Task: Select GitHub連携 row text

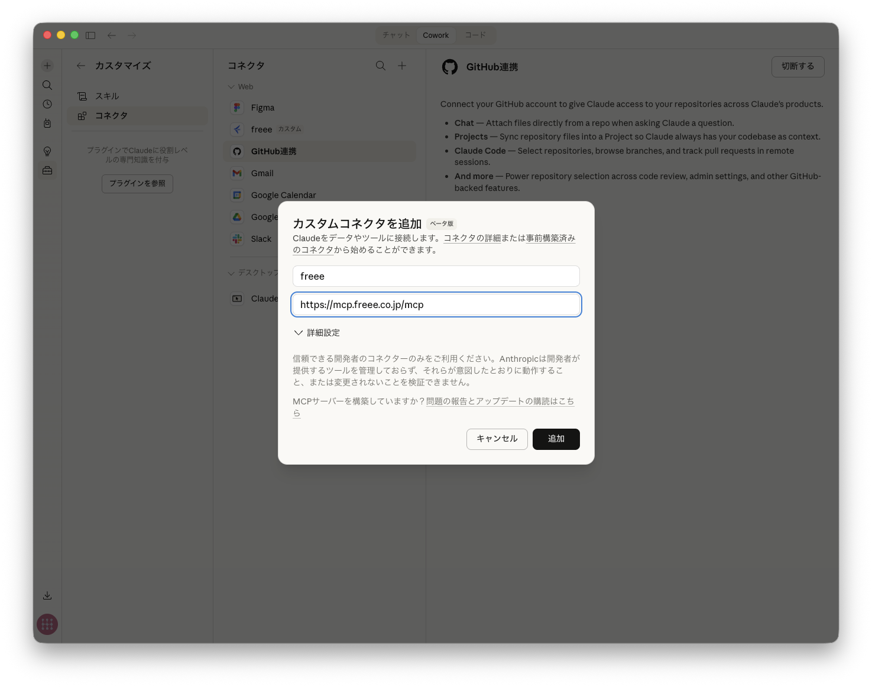Action: click(x=274, y=151)
